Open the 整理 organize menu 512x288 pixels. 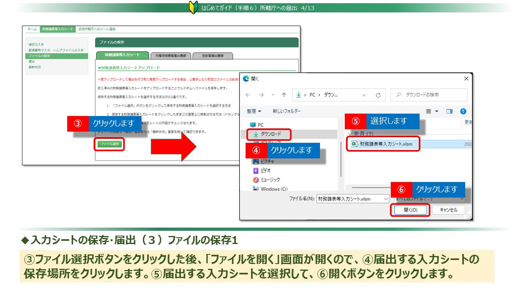point(254,111)
